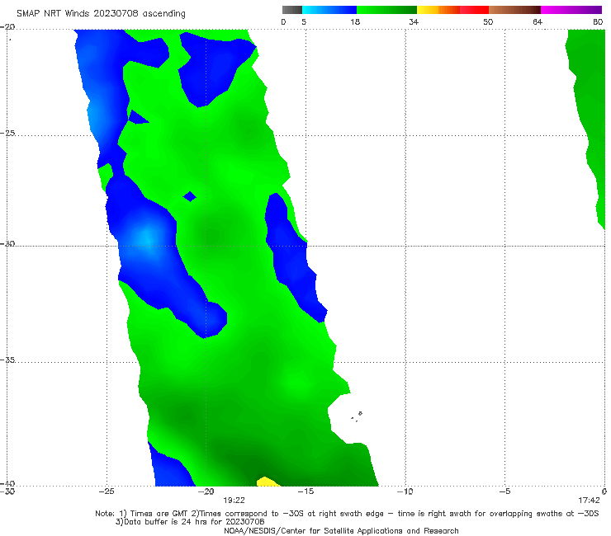This screenshot has width=611, height=536.
Task: Click the longitude axis label '-25'
Action: pyautogui.click(x=107, y=491)
